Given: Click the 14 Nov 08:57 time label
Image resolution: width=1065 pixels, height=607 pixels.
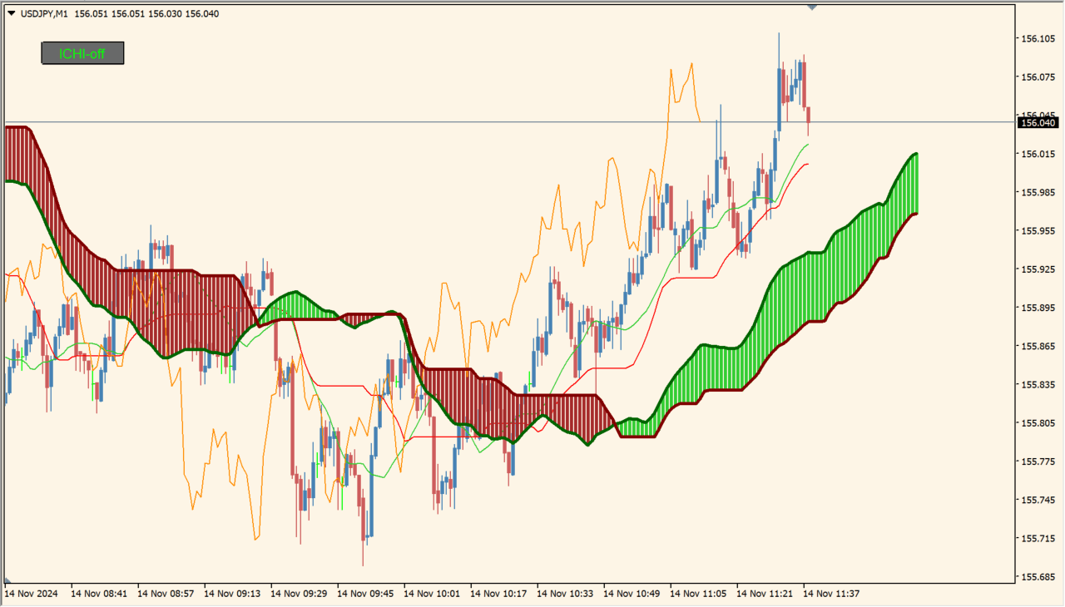Looking at the screenshot, I should pyautogui.click(x=166, y=594).
